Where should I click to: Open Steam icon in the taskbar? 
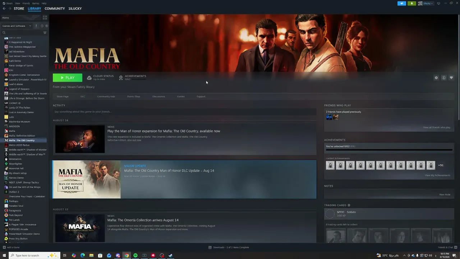tap(170, 255)
